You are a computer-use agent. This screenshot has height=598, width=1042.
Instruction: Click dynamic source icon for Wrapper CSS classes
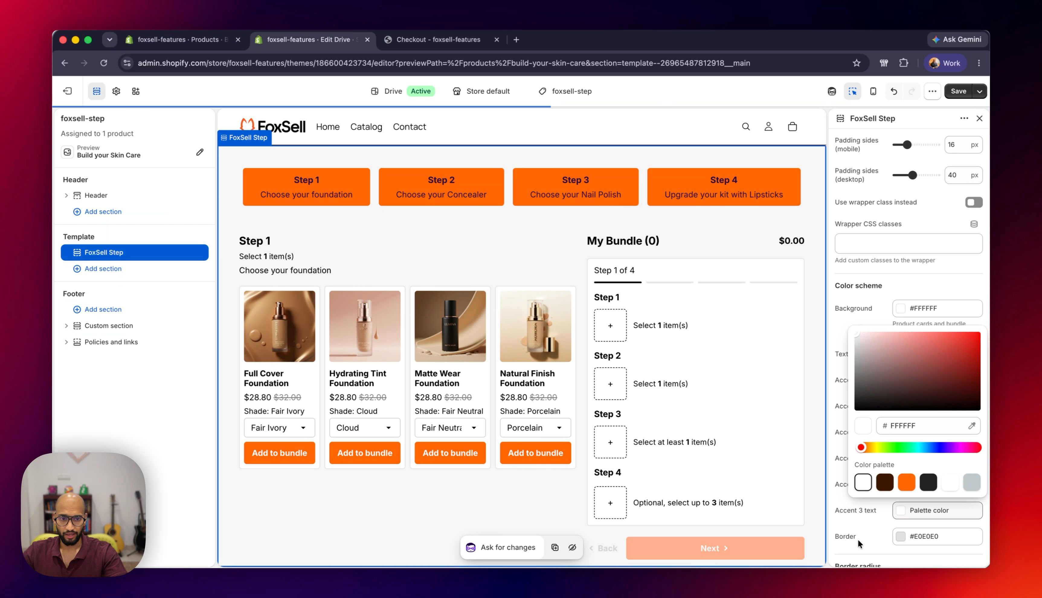pos(974,224)
